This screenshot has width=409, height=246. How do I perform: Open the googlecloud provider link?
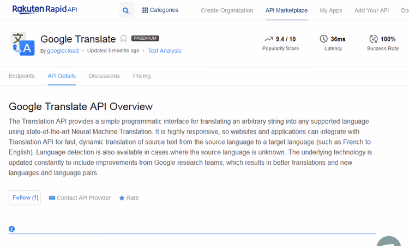[x=63, y=51]
